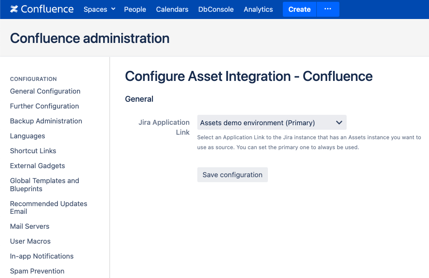Go to the Languages settings page

[28, 136]
